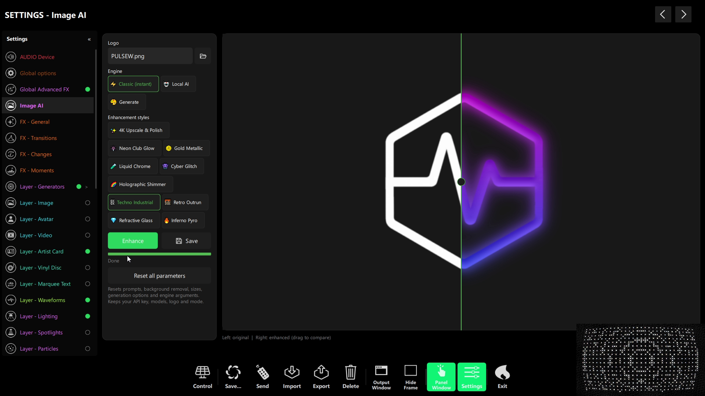This screenshot has width=705, height=396.
Task: Disable the Layer - Waveforms toggle
Action: click(87, 300)
